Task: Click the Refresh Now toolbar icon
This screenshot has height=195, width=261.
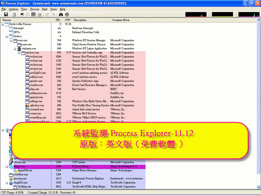Action: (14, 14)
